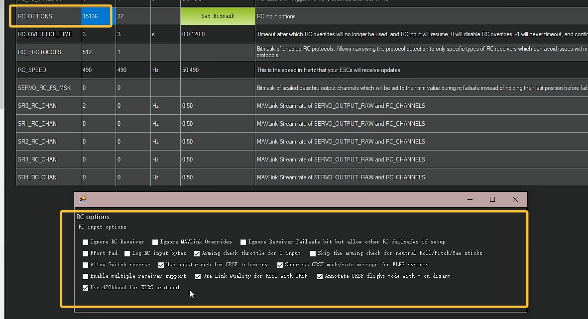Enable Ignore RC Receiver checkbox

pyautogui.click(x=86, y=242)
